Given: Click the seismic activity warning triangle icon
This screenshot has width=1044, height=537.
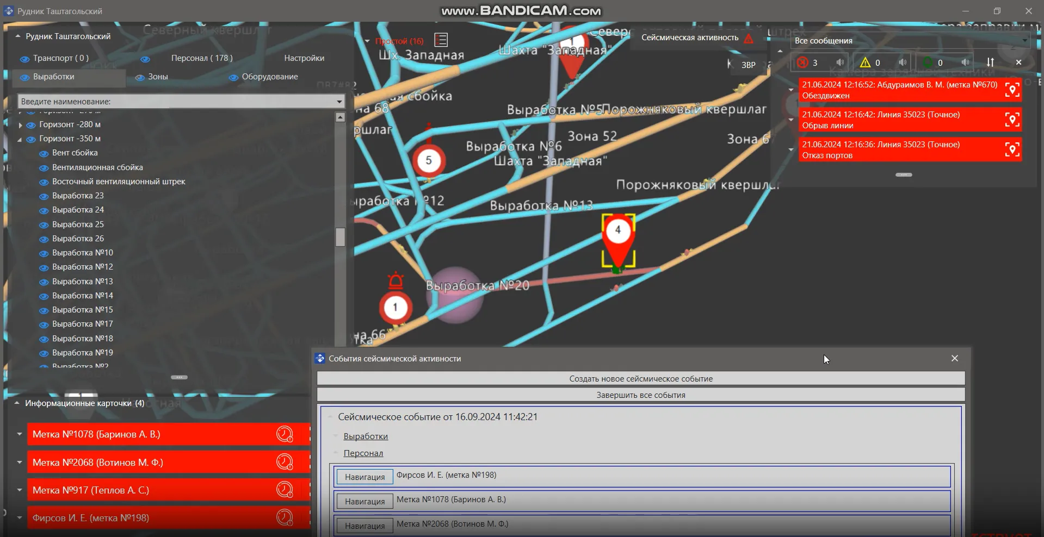Looking at the screenshot, I should [749, 38].
